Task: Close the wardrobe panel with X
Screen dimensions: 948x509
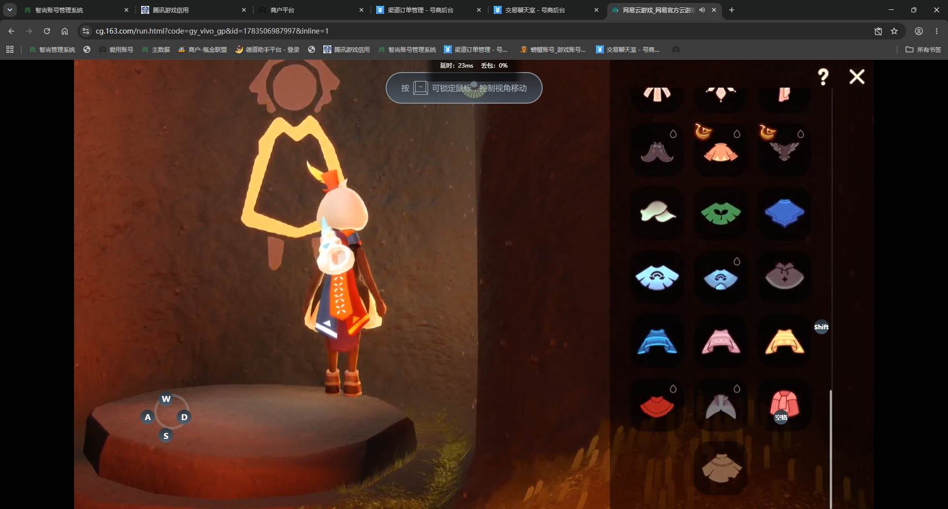Action: 857,77
